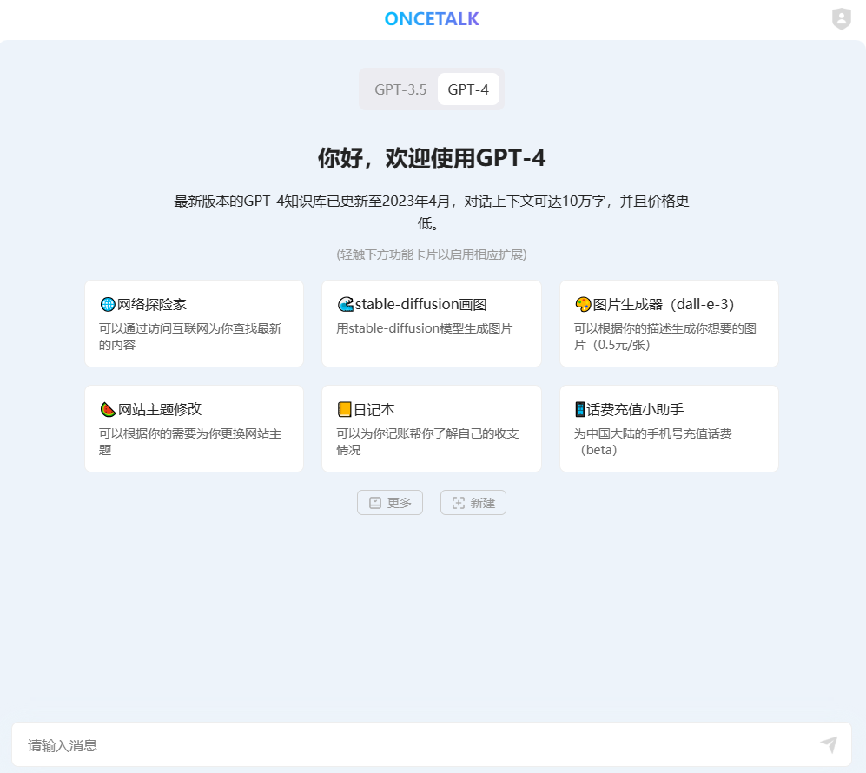Enable the 网站主题修改 extension card
Screen dimensions: 866x773
pos(194,428)
